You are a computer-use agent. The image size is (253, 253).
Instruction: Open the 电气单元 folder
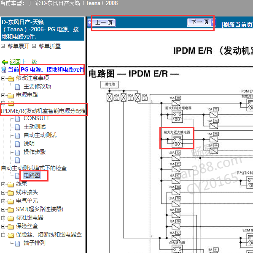tap(27, 201)
